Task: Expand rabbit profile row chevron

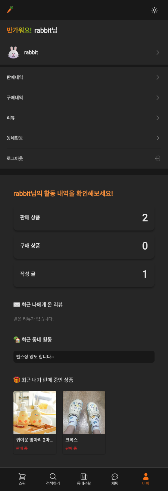Action: [158, 52]
